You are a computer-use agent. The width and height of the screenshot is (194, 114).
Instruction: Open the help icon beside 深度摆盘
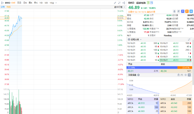138,75
